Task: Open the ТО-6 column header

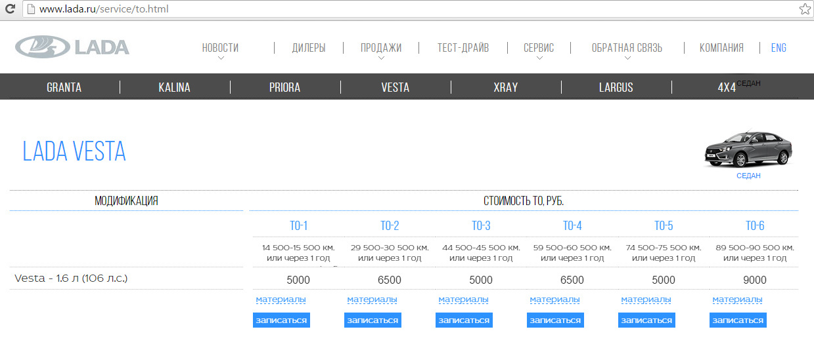Action: (x=755, y=226)
